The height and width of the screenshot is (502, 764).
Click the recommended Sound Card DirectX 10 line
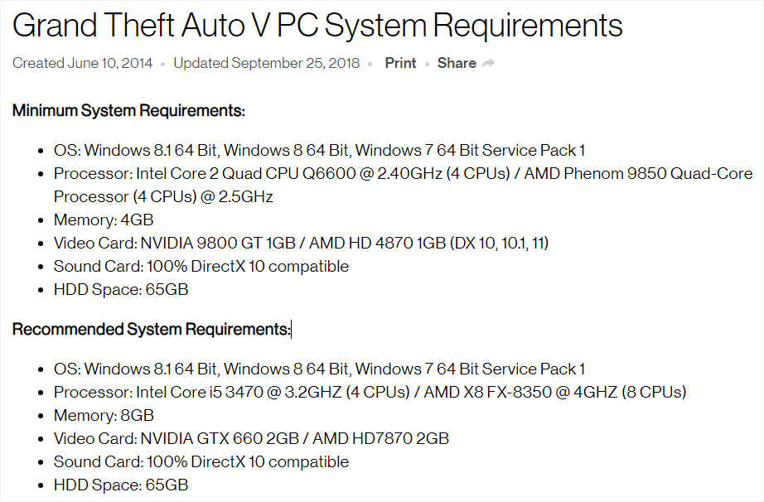[x=201, y=461]
